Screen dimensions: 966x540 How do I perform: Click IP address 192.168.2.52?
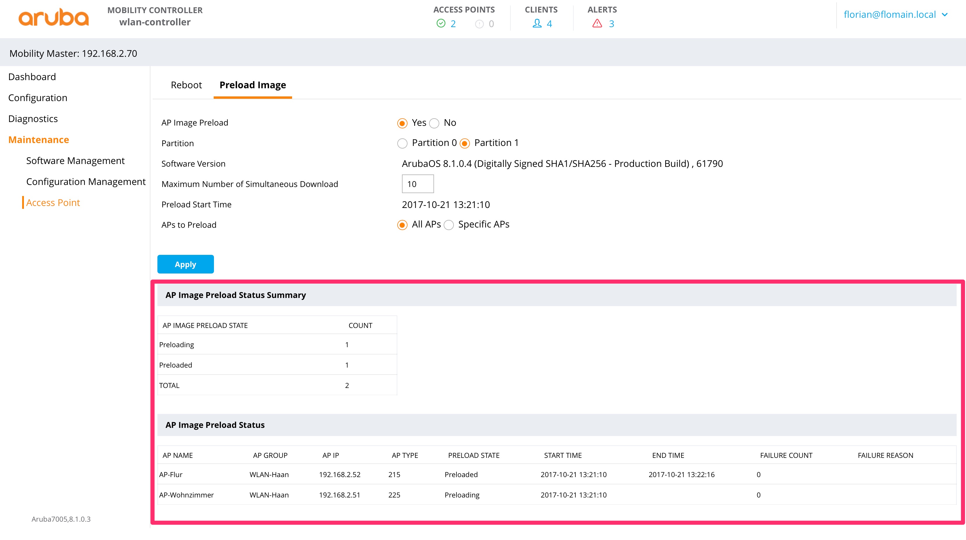[x=340, y=474]
